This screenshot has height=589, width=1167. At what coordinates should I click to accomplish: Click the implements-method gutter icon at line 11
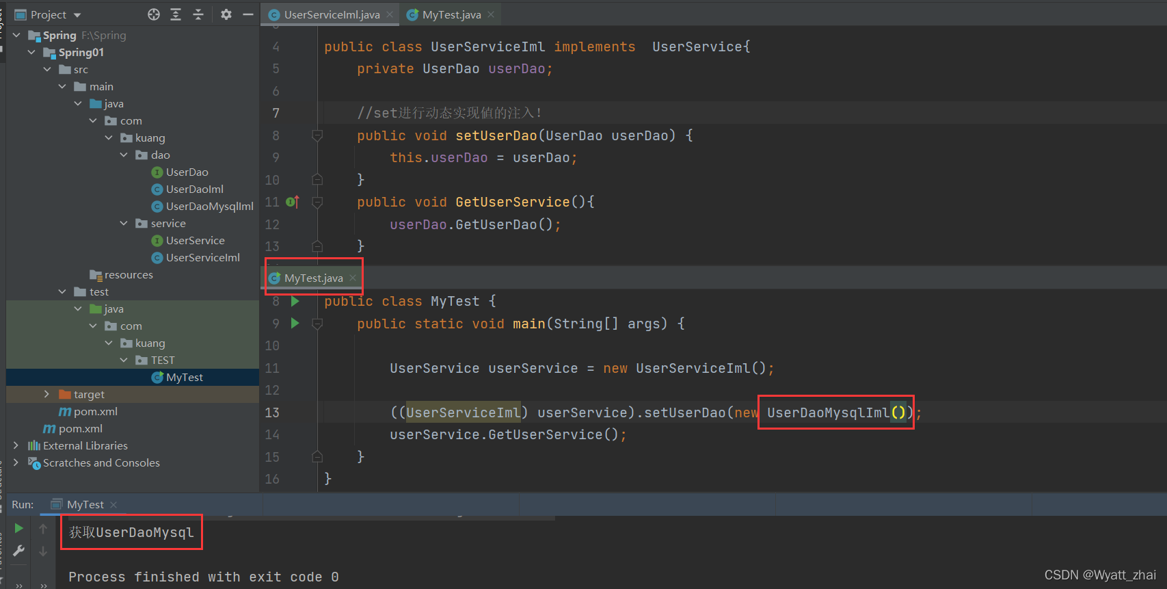(293, 202)
